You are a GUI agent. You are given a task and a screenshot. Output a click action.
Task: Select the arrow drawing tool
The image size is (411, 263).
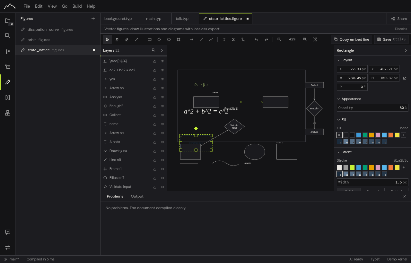[191, 39]
